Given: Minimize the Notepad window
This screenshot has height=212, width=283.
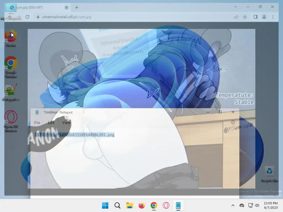Looking at the screenshot, I should click(208, 112).
